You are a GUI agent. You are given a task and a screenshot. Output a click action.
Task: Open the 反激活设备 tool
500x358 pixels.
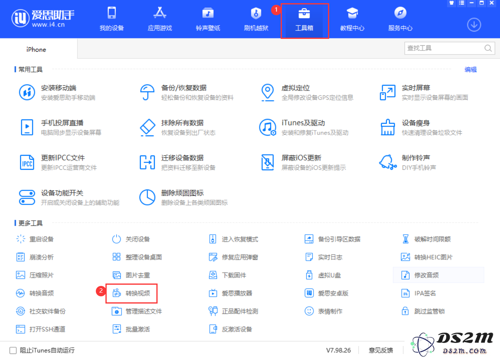tap(231, 329)
